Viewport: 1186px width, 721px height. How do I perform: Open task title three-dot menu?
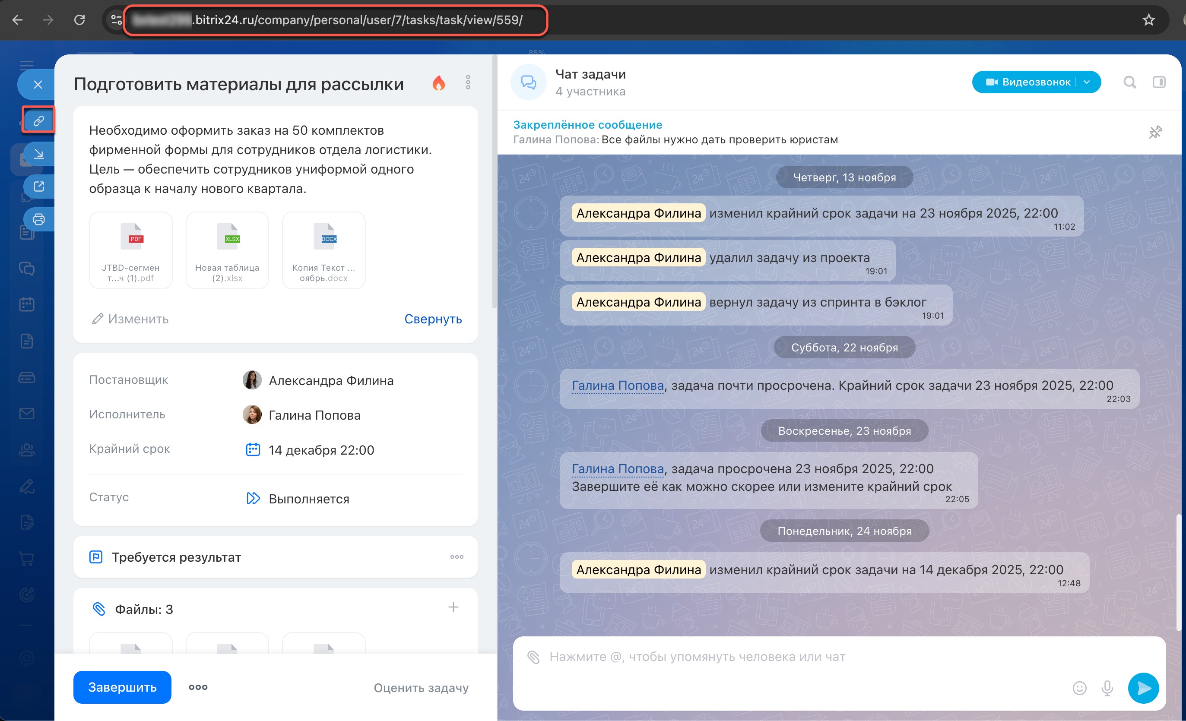click(x=468, y=82)
